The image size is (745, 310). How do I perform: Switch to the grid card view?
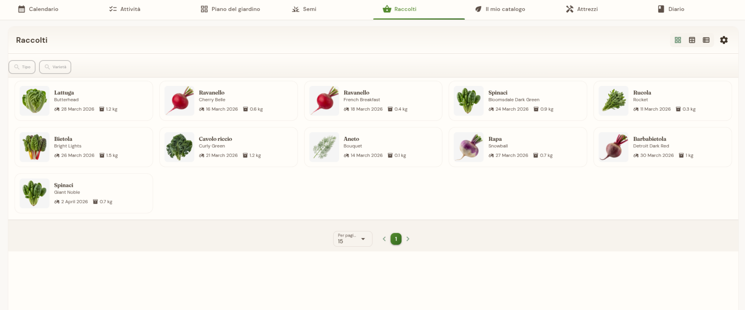click(678, 40)
